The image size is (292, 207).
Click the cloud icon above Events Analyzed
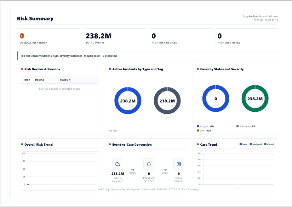(118, 164)
